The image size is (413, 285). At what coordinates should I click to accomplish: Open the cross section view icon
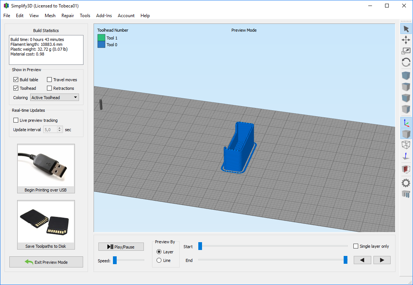tap(406, 170)
